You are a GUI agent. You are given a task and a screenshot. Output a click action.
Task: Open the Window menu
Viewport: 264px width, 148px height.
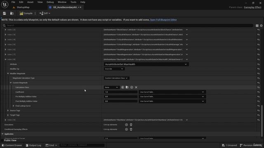click(62, 2)
